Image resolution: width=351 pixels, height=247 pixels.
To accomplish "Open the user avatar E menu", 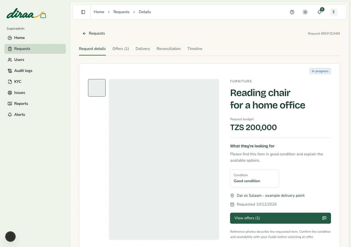I will [x=334, y=12].
